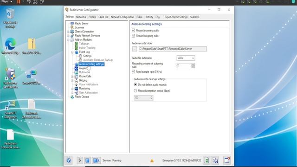
Task: Pause the virtual machine in Player bar
Action: (19, 2)
